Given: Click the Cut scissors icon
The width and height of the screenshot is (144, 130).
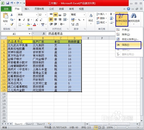Looking at the screenshot, I should 12,15.
